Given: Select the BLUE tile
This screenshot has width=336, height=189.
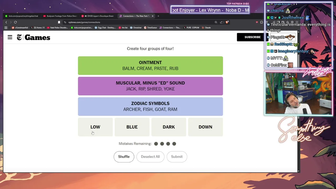Looking at the screenshot, I should point(132,127).
